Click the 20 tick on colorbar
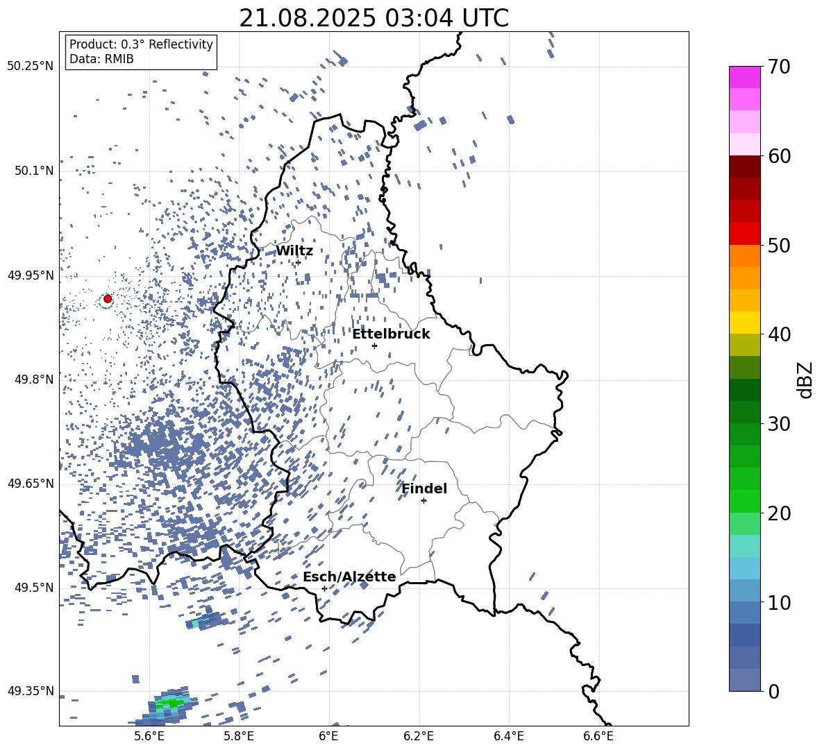The height and width of the screenshot is (750, 822). pos(778,513)
